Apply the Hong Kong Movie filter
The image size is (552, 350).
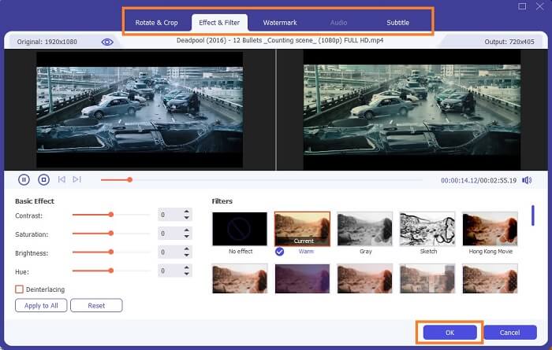coord(490,229)
